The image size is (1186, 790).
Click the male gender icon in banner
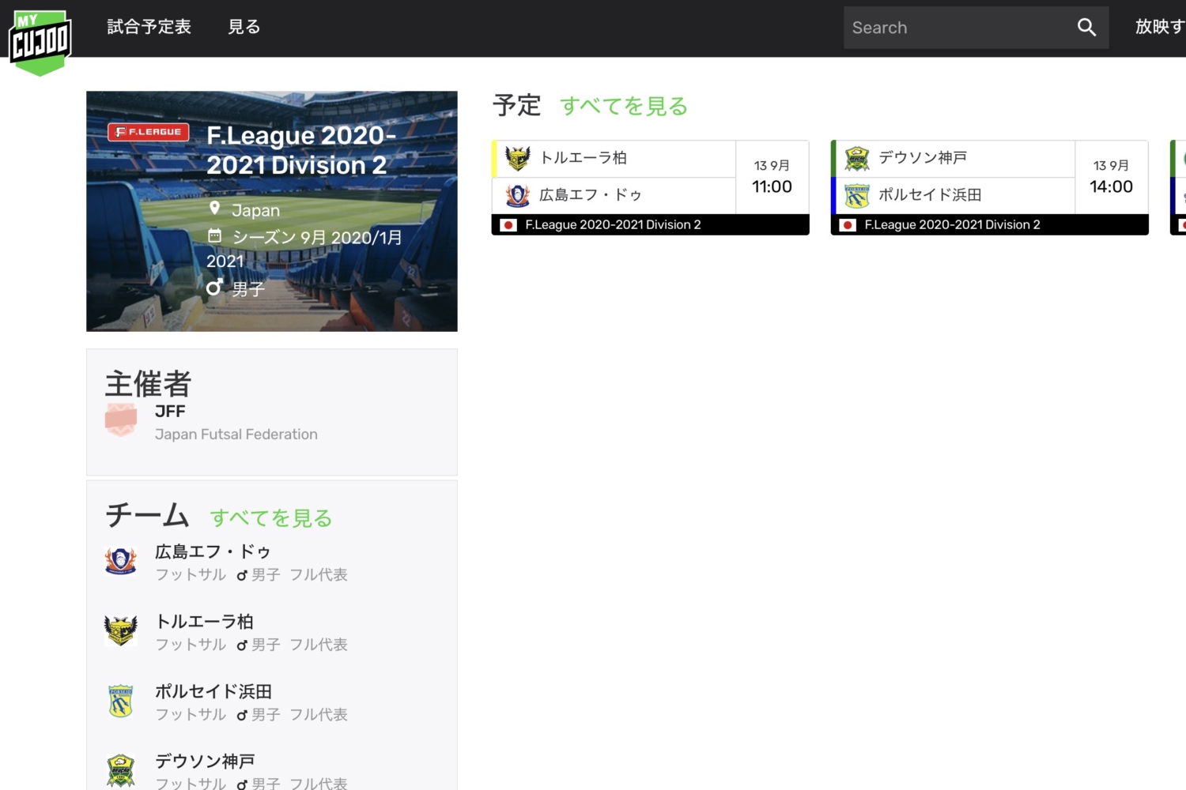click(214, 288)
